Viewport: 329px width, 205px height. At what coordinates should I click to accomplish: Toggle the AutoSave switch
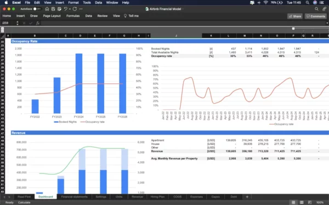[37, 9]
